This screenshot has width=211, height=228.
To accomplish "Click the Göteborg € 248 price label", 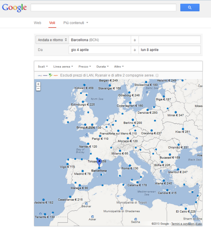I will point(129,95).
